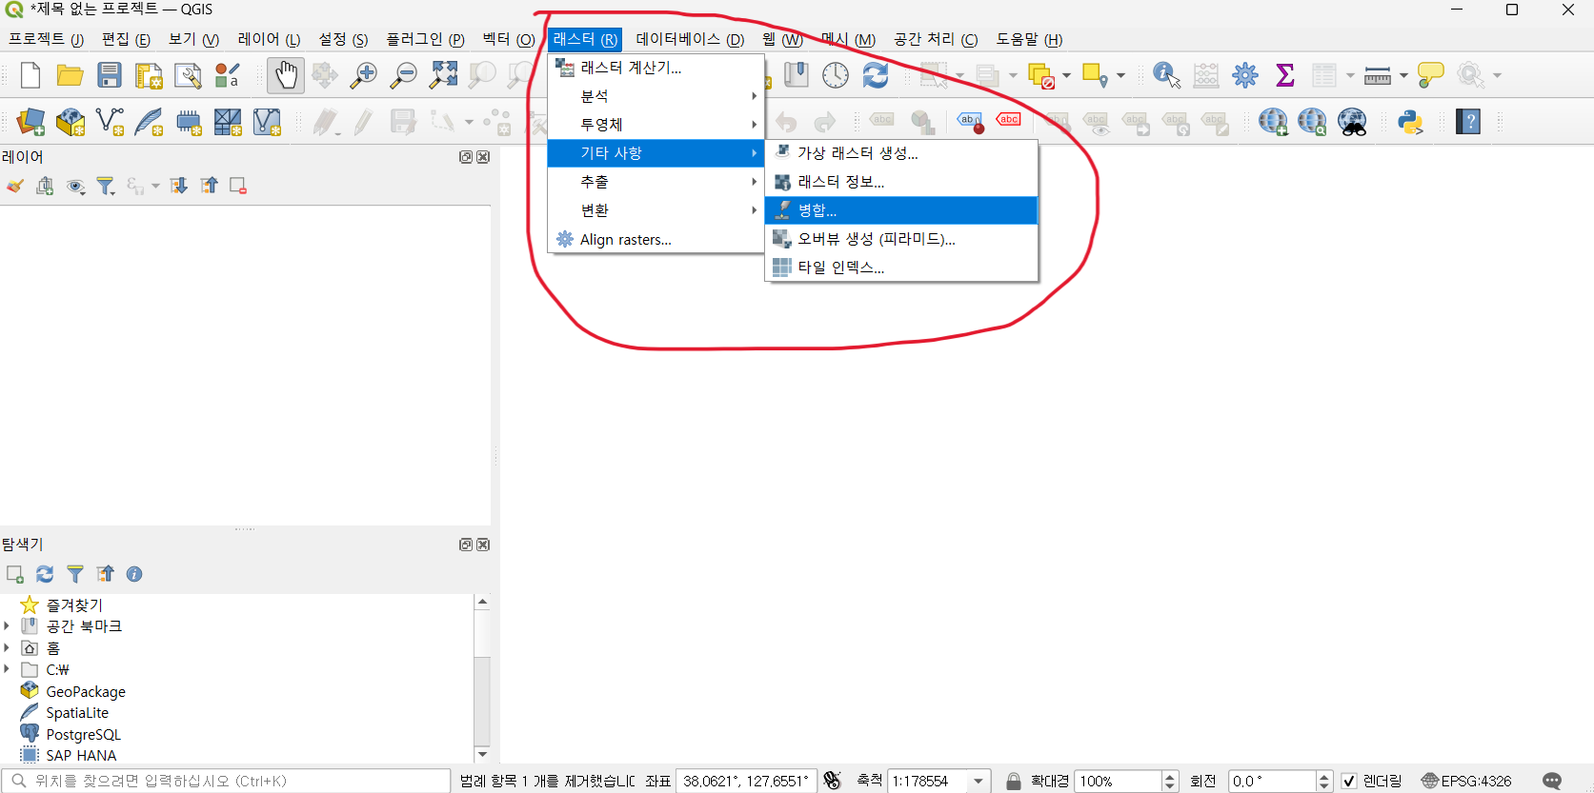Viewport: 1594px width, 793px height.
Task: Open the Help contents icon
Action: (1468, 122)
